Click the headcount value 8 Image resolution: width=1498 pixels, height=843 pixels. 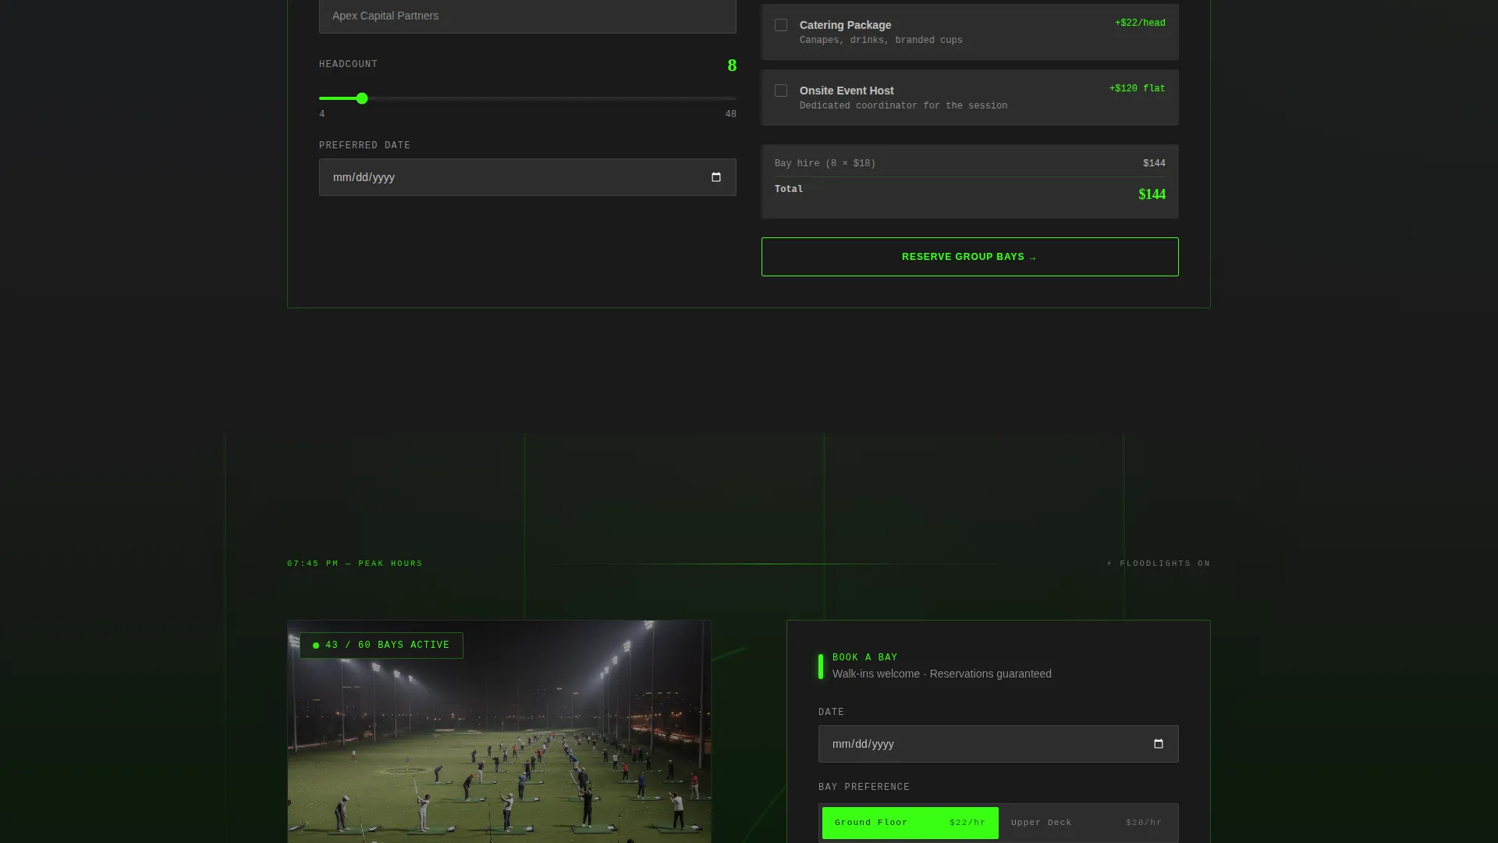732,66
